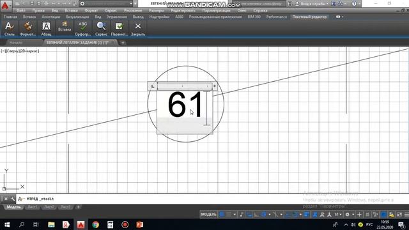Expand the workspace gear dropdown arrow in the status bar
Screen dimensions: 409x230
[x=353, y=215]
